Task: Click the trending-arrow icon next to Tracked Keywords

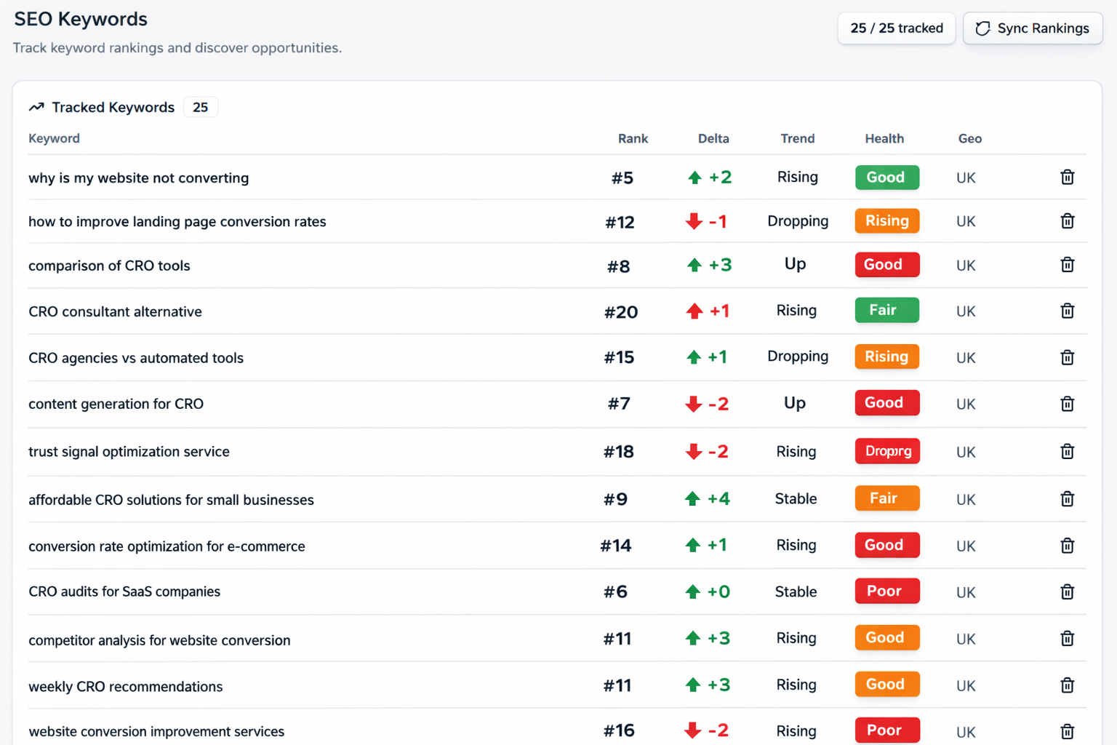Action: click(36, 106)
